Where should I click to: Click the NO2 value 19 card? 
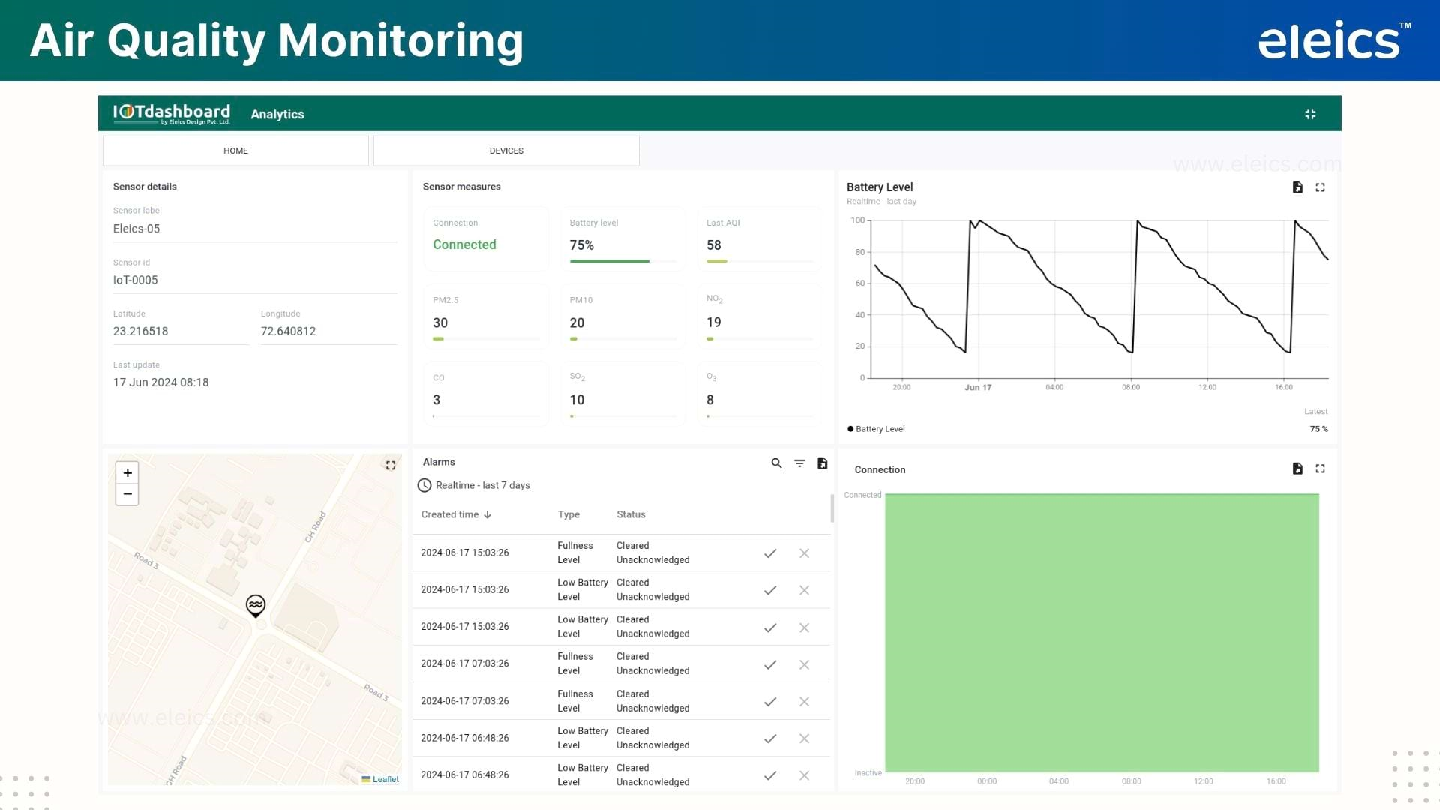click(x=759, y=316)
